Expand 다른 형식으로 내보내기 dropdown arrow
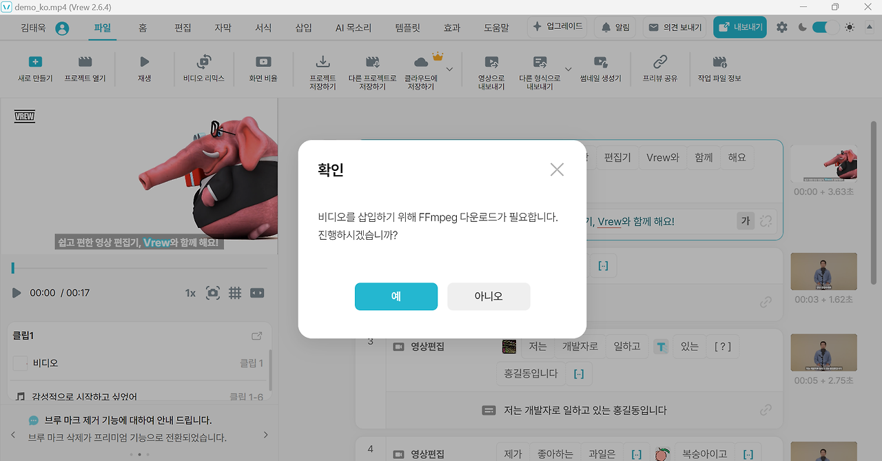882x461 pixels. point(568,69)
